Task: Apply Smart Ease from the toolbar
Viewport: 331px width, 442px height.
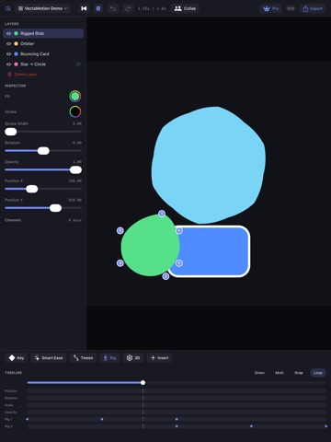Action: (49, 358)
